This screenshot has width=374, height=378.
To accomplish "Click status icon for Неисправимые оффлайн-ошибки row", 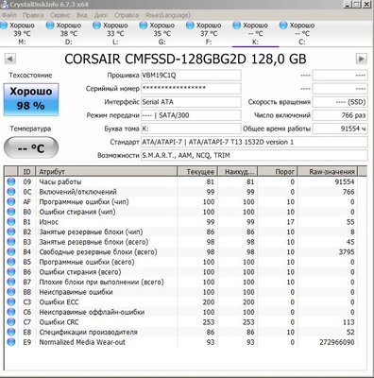I will click(11, 312).
